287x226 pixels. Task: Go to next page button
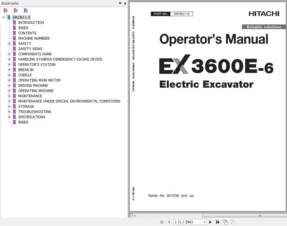coord(210,222)
